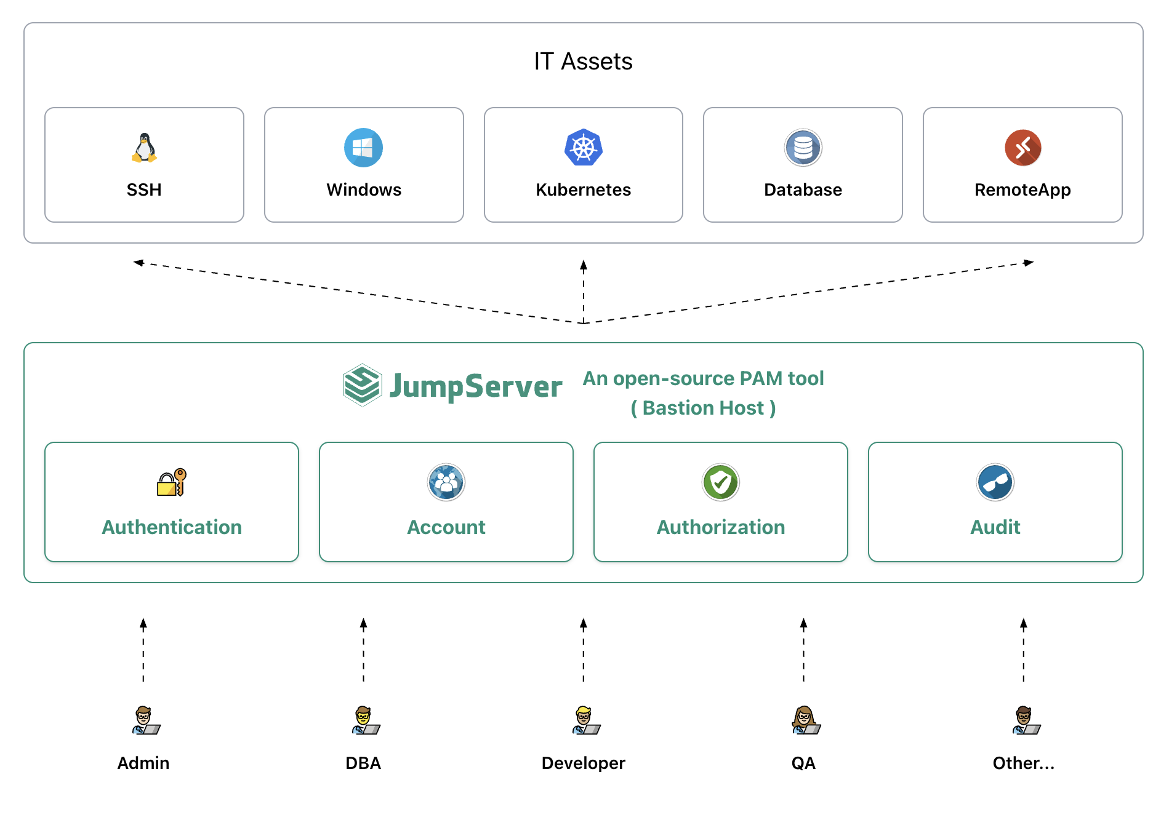Select the Windows label
Image resolution: width=1161 pixels, height=817 pixels.
point(364,189)
